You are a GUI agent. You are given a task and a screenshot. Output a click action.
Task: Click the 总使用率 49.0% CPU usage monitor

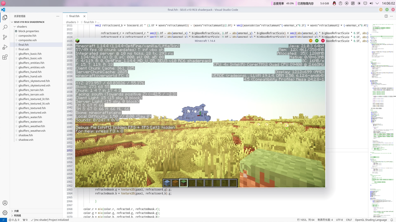click(x=283, y=3)
